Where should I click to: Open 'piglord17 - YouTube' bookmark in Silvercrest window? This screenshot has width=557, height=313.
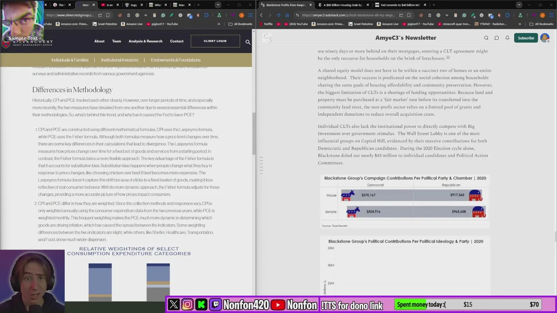click(x=162, y=24)
